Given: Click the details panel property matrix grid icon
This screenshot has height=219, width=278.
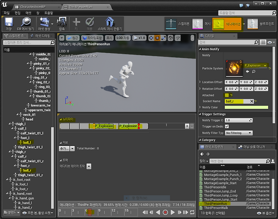Looking at the screenshot, I should pyautogui.click(x=263, y=42).
